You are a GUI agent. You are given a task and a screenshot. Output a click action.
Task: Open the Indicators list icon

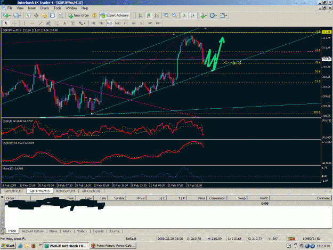202,15
